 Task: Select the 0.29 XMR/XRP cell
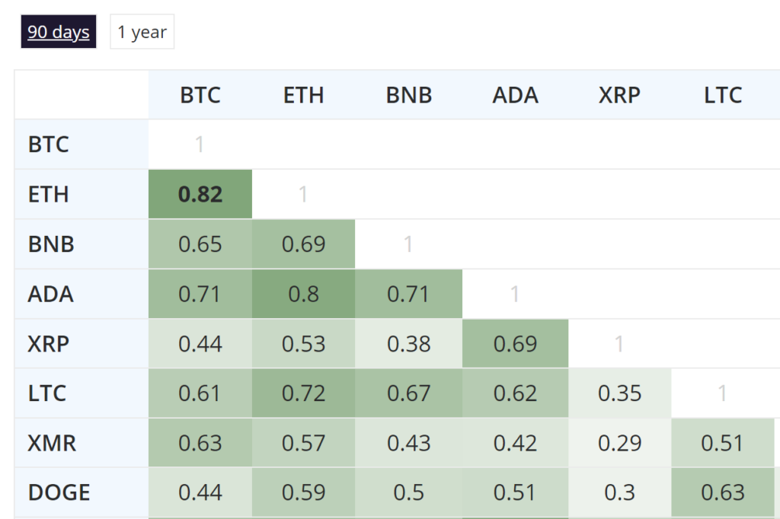pos(620,443)
